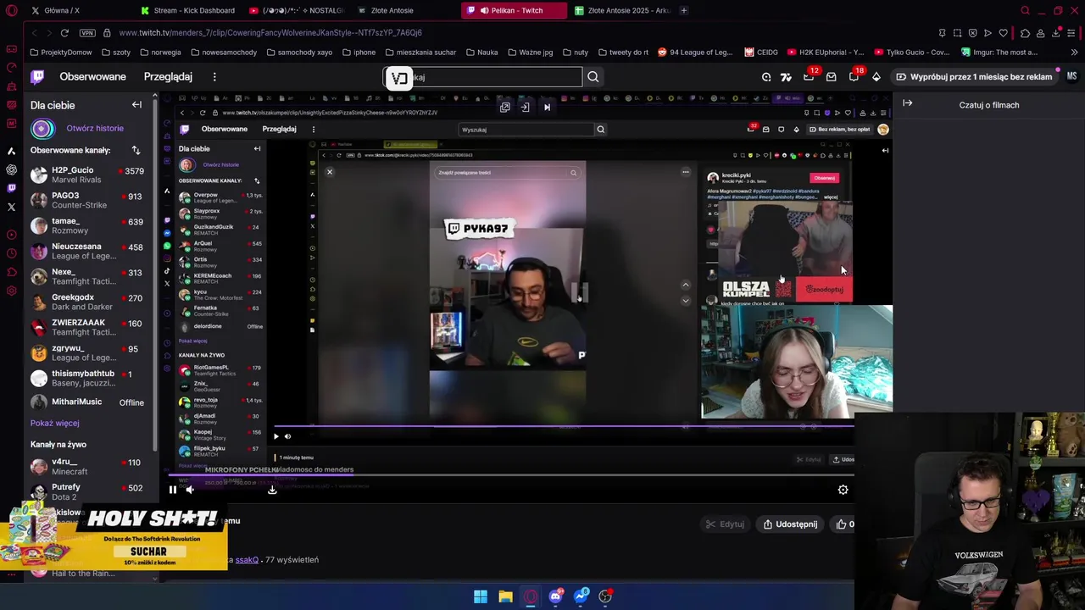Open H2P_Gucio channel in sidebar
Image resolution: width=1085 pixels, height=610 pixels.
coord(87,175)
